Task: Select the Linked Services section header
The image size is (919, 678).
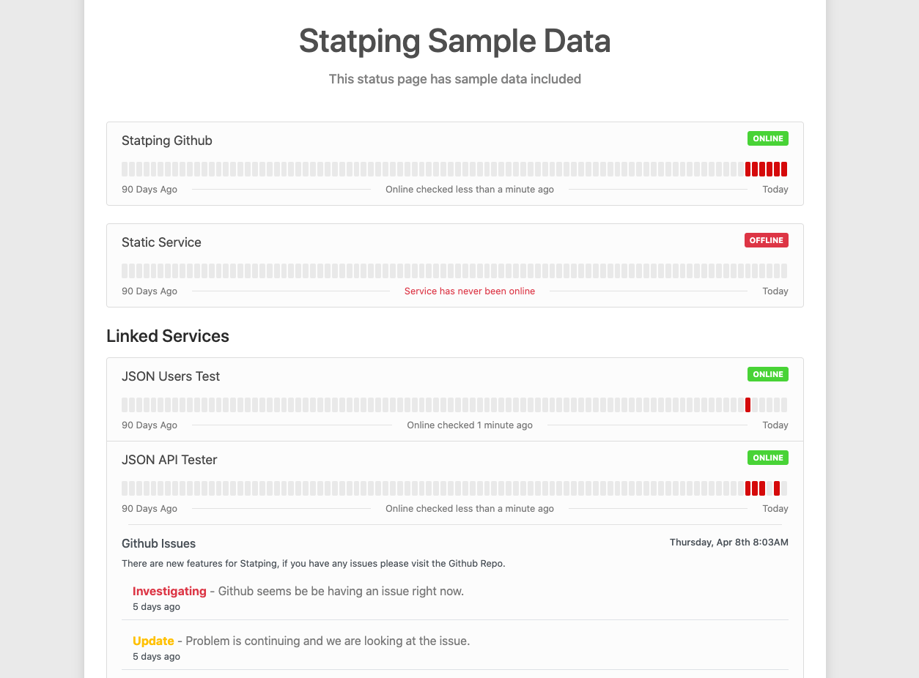Action: (x=168, y=335)
